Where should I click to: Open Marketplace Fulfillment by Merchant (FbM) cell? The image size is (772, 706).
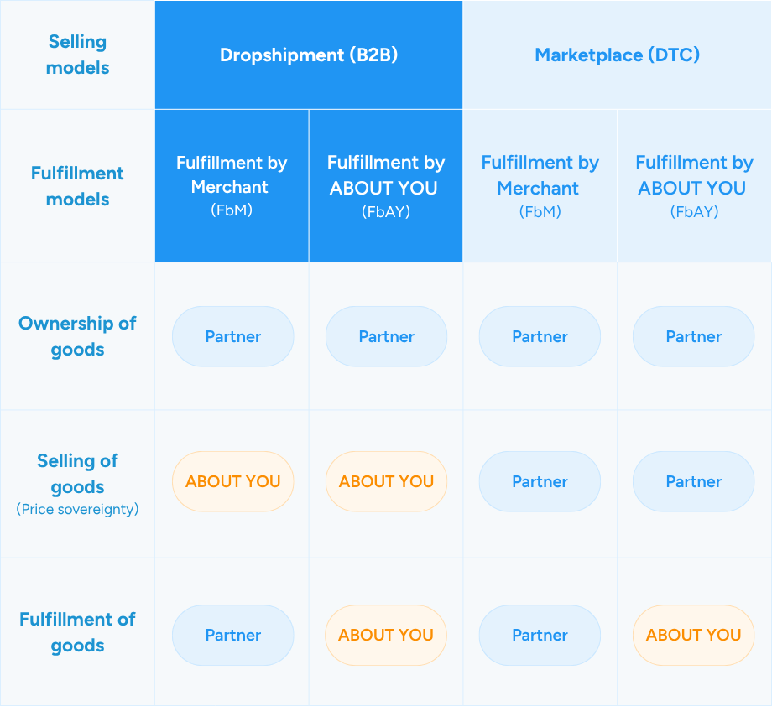click(x=540, y=186)
